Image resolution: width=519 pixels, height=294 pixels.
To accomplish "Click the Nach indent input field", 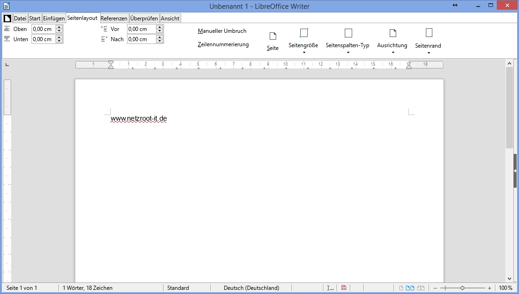I will (x=142, y=39).
